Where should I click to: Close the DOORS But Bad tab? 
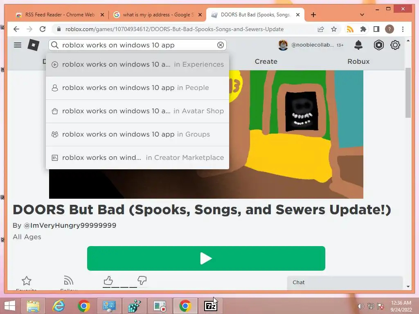coord(298,15)
